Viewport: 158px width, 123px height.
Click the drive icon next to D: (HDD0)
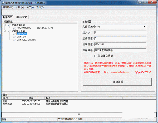point(14,37)
